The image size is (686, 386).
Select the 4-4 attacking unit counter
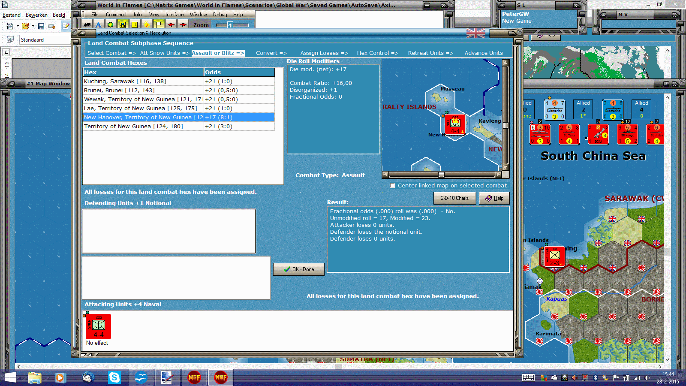[98, 326]
